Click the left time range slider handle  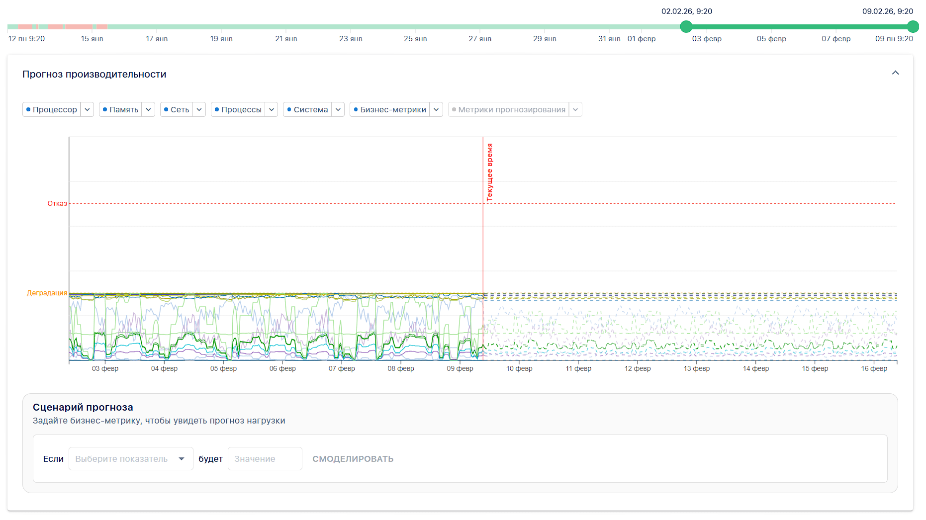tap(686, 27)
